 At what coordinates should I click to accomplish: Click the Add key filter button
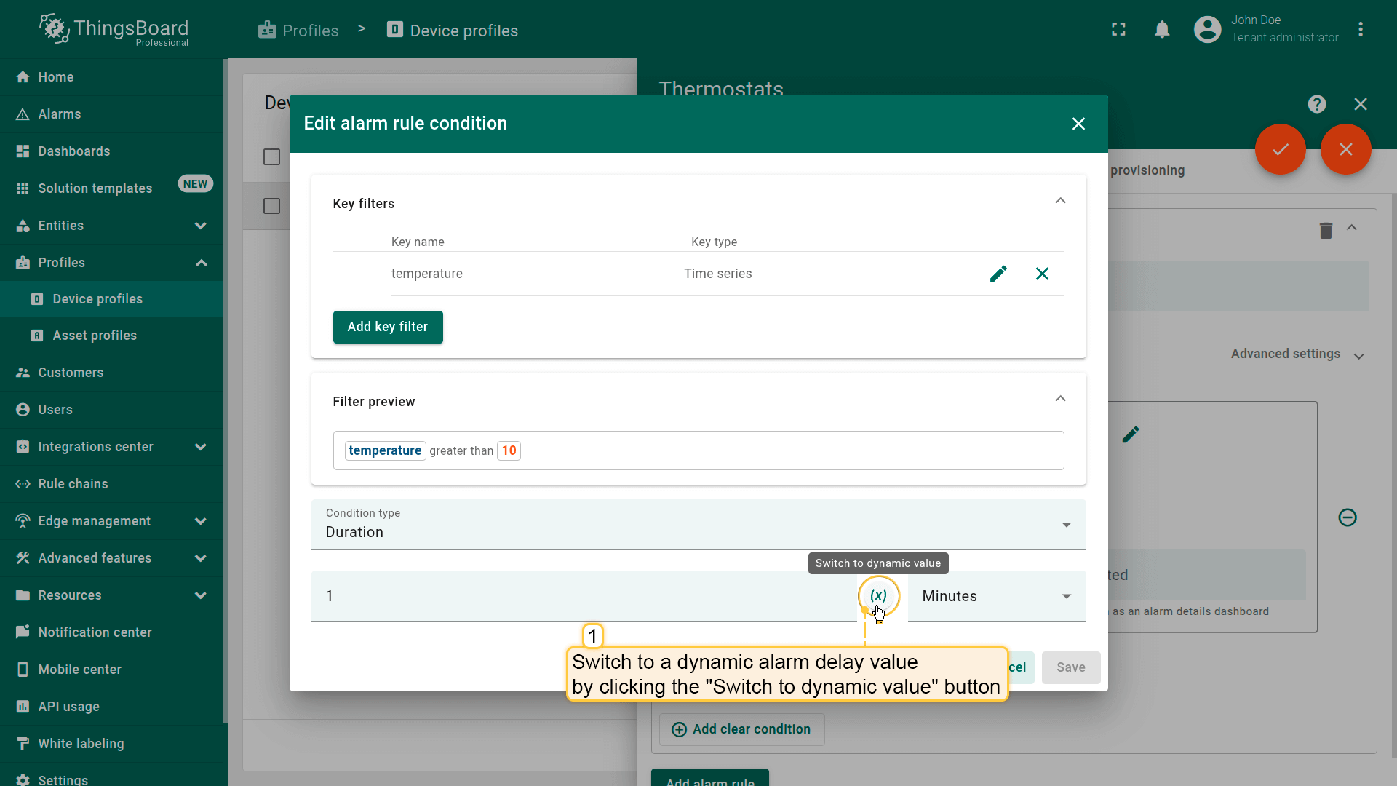pos(388,327)
